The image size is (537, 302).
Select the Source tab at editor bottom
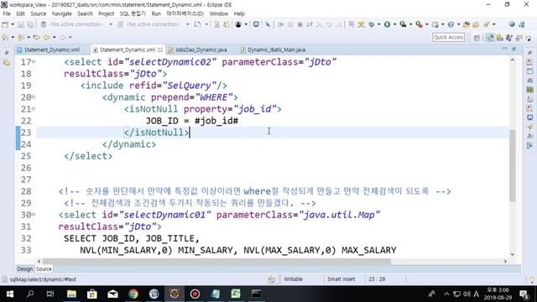(44, 268)
